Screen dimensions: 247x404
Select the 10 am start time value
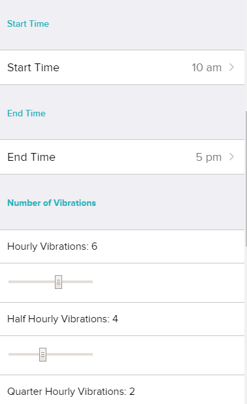click(x=206, y=67)
